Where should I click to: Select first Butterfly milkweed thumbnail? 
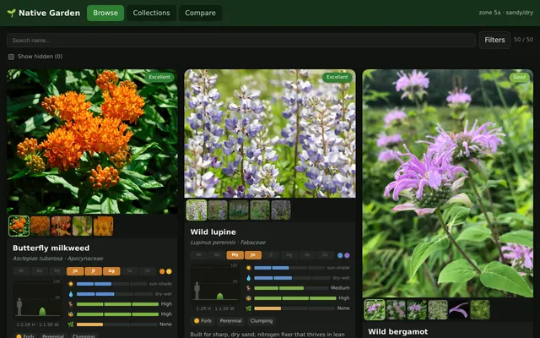point(19,226)
